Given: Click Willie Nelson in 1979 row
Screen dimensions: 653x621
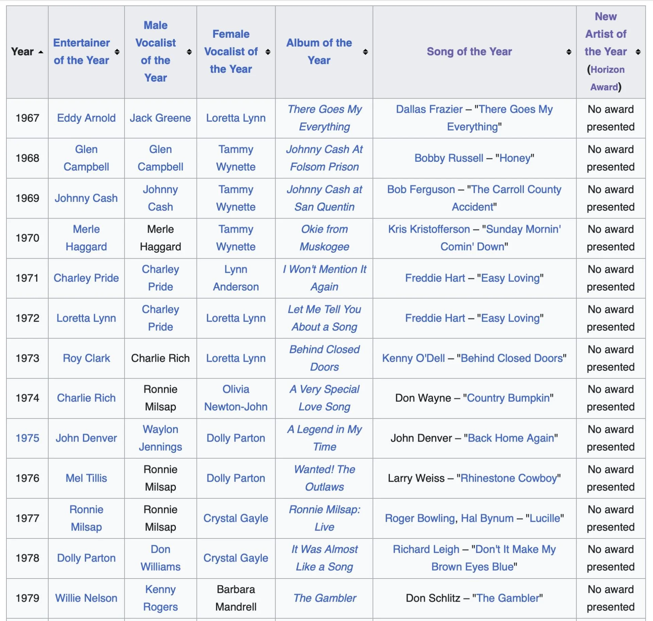Looking at the screenshot, I should [x=86, y=598].
